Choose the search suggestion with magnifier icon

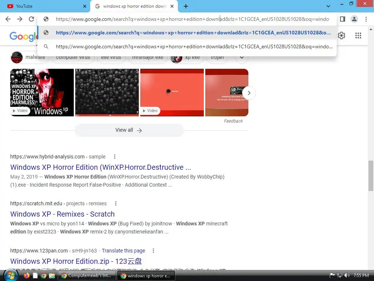click(x=187, y=46)
